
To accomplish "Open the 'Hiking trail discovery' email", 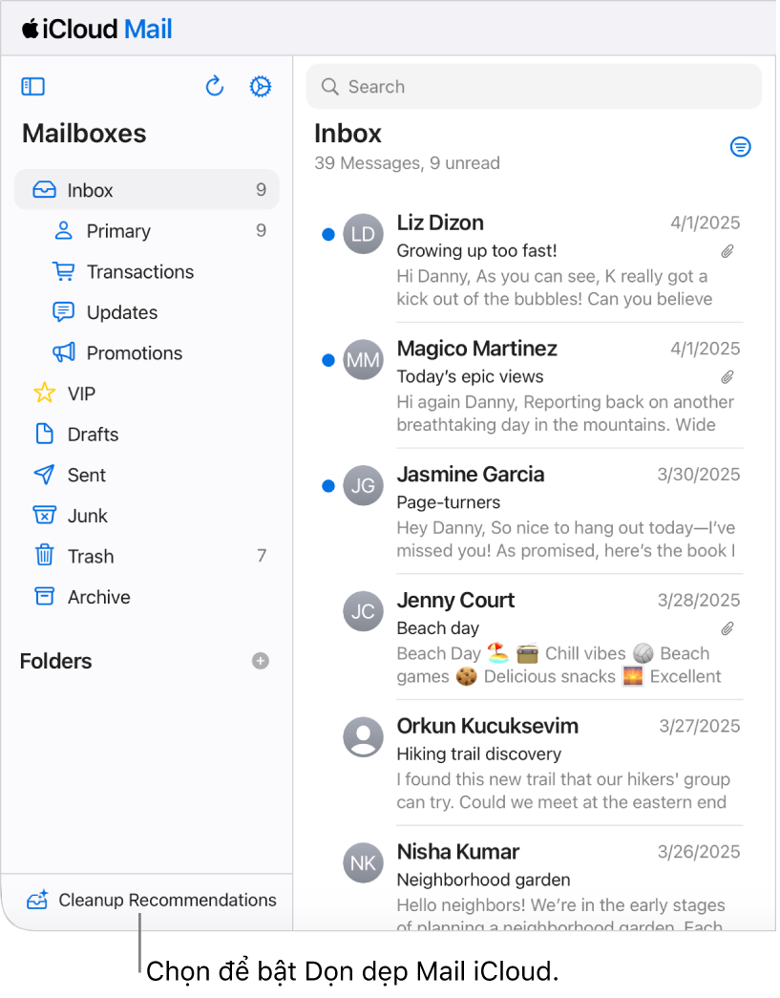I will tap(533, 763).
